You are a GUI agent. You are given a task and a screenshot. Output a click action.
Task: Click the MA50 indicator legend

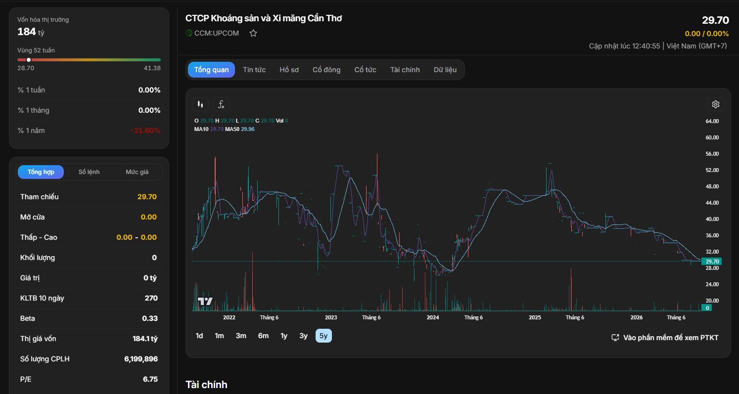tap(240, 129)
